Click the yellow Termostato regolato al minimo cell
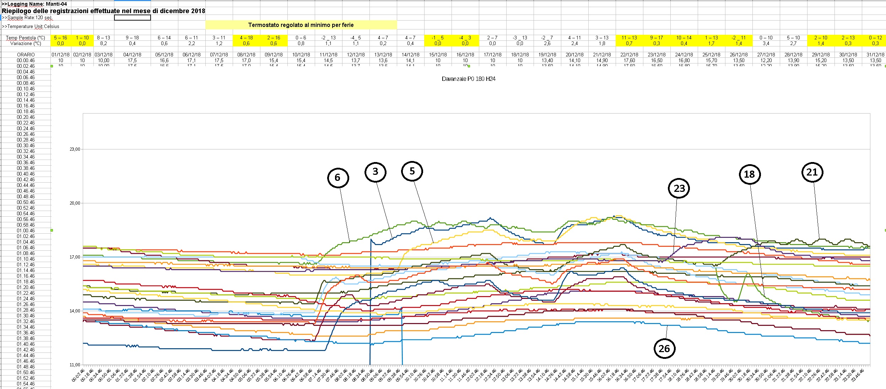Viewport: 886px width, 389px height. point(301,25)
